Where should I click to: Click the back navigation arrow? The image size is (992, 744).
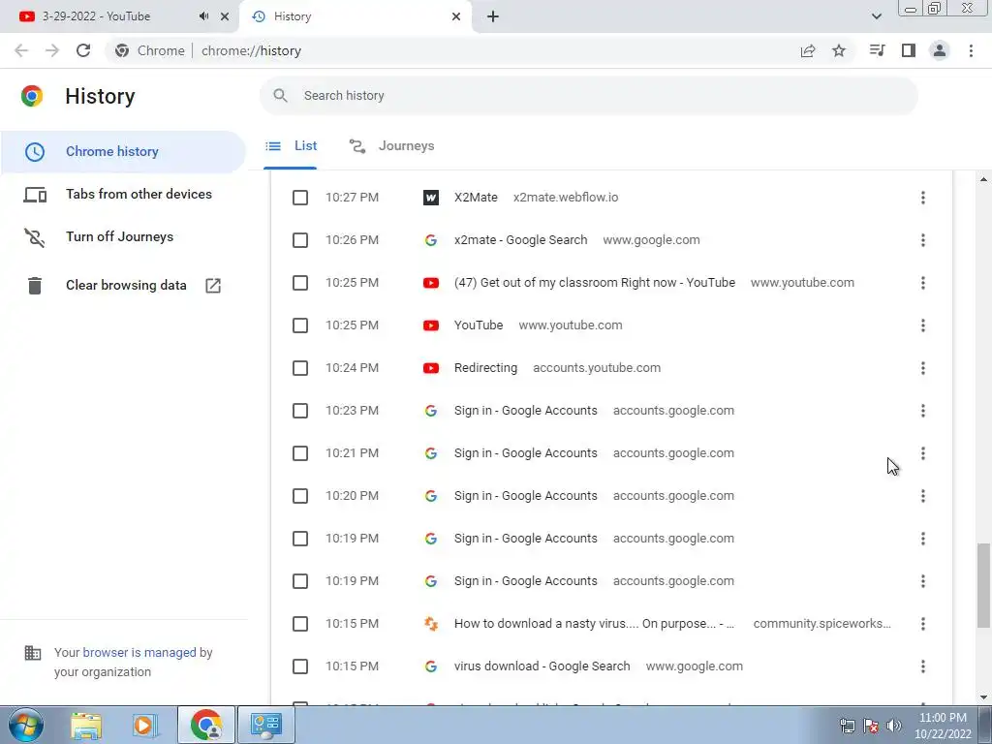tap(21, 50)
